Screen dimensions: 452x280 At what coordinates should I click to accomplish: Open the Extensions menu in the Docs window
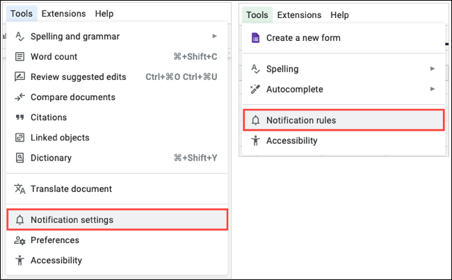tap(64, 13)
